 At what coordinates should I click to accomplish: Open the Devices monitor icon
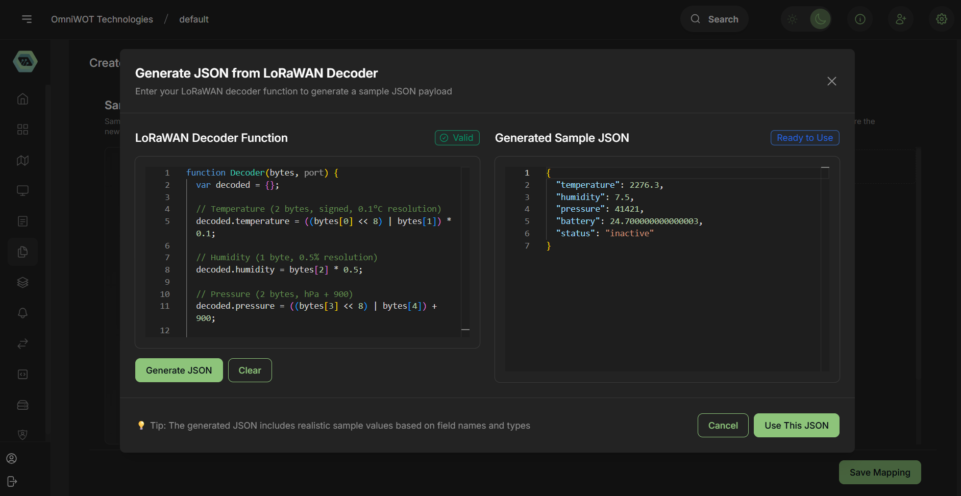tap(22, 190)
